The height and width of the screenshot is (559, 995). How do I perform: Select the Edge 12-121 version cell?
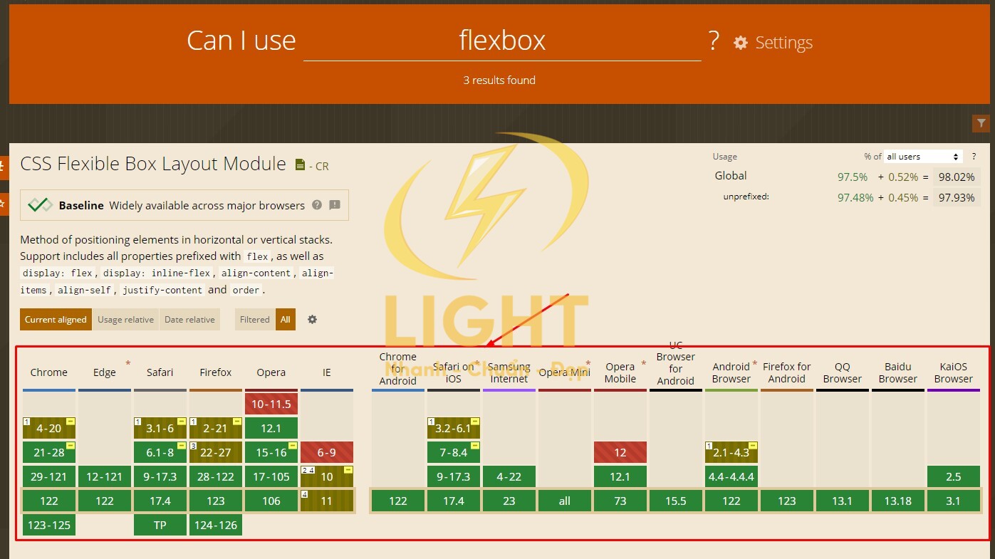click(105, 476)
